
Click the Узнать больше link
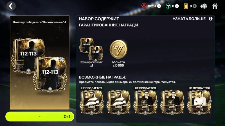(x=189, y=19)
